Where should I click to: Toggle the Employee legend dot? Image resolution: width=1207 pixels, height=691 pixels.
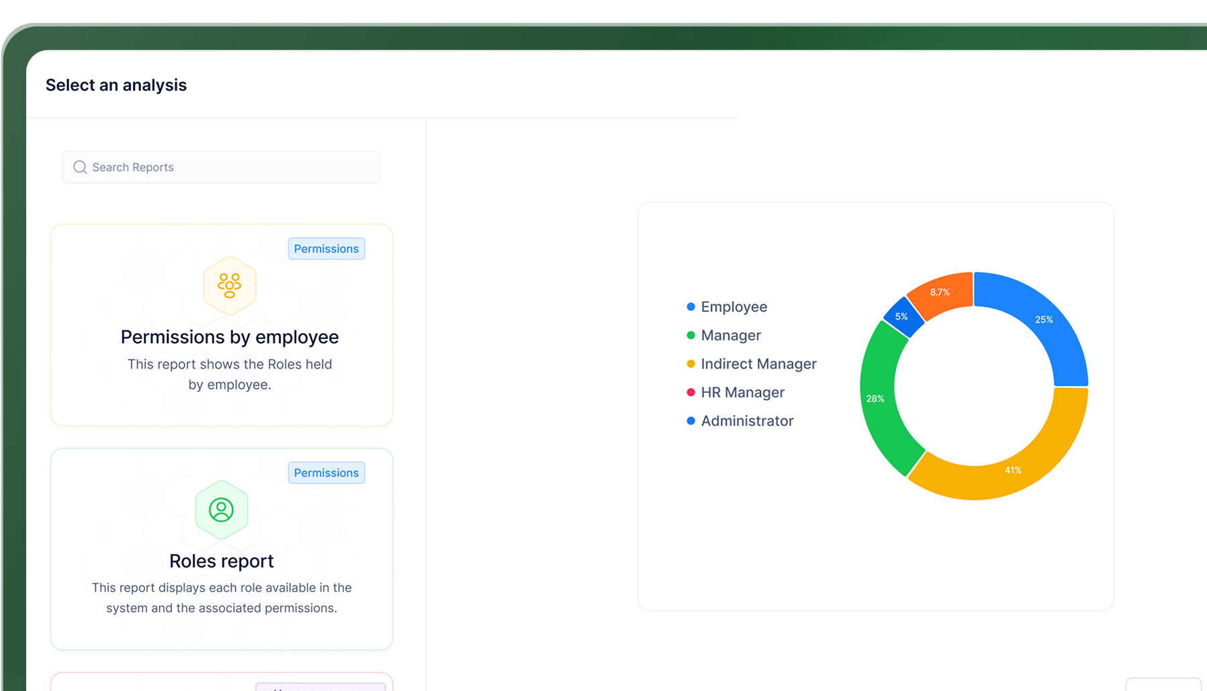690,307
